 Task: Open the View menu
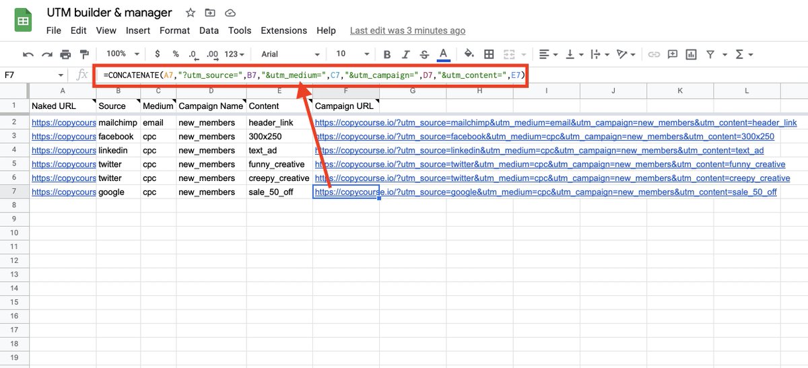(106, 30)
